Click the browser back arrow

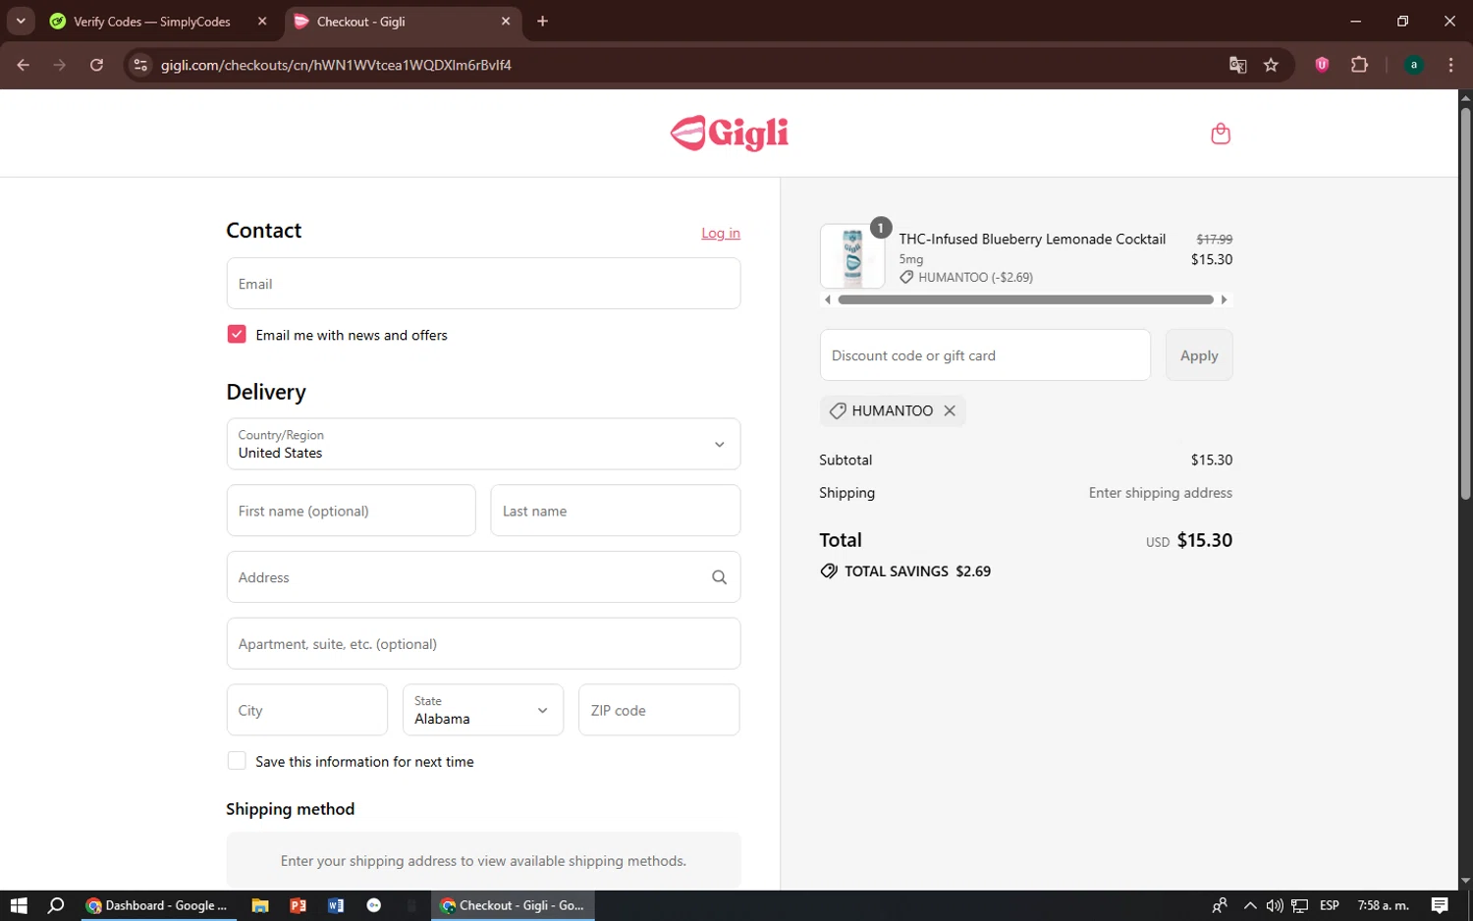[x=23, y=65]
